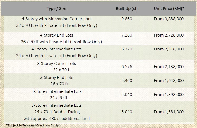Click the From 2,728,000 price
The height and width of the screenshot is (128, 197).
click(169, 35)
